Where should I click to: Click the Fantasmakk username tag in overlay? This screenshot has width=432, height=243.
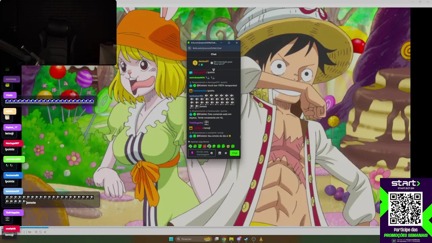tap(13, 175)
